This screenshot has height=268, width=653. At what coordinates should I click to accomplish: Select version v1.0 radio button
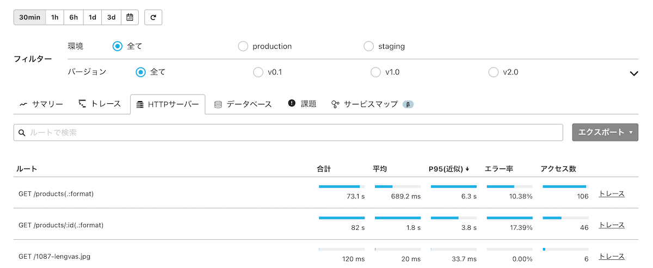(375, 72)
